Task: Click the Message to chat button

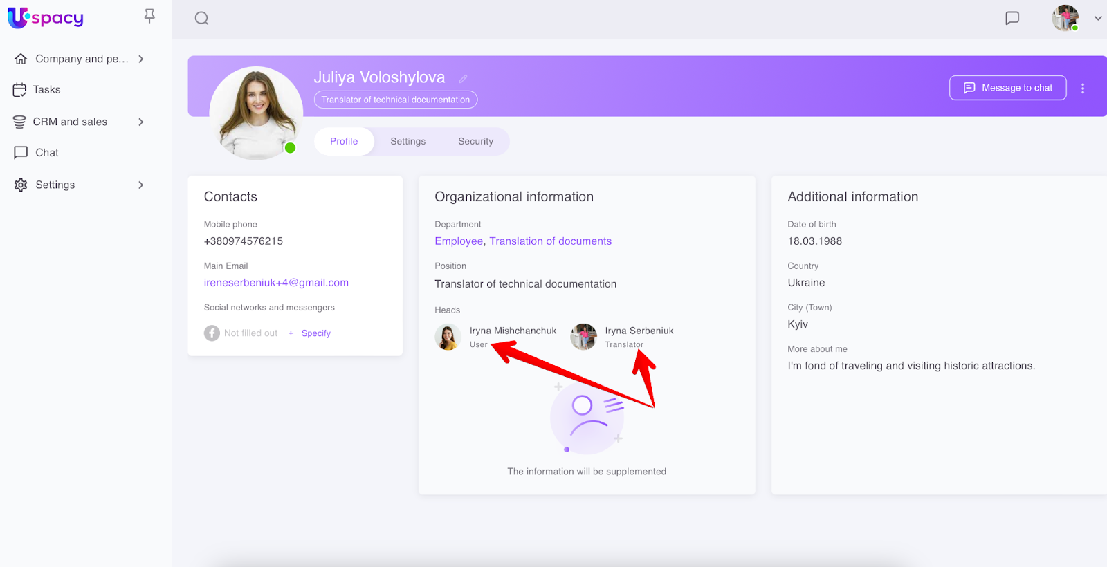Action: (1007, 88)
